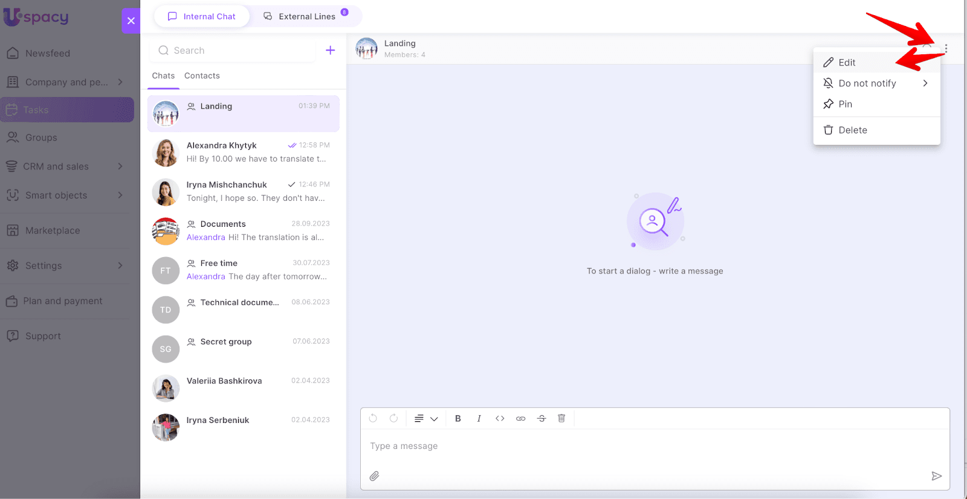
Task: Insert a code block in message
Action: coord(500,419)
